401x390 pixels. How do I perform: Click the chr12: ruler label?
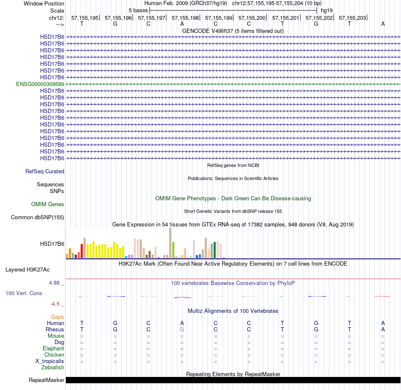(x=56, y=18)
